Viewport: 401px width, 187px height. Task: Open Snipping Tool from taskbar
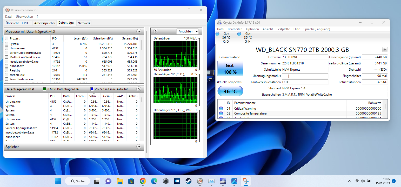245,181
